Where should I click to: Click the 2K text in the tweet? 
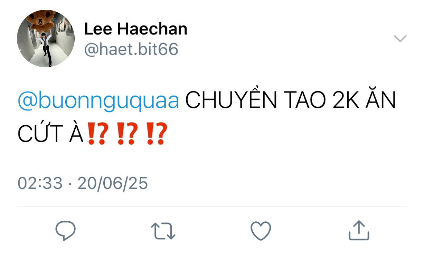click(x=346, y=100)
